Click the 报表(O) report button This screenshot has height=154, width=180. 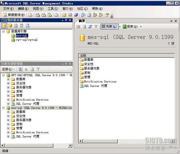130,27
